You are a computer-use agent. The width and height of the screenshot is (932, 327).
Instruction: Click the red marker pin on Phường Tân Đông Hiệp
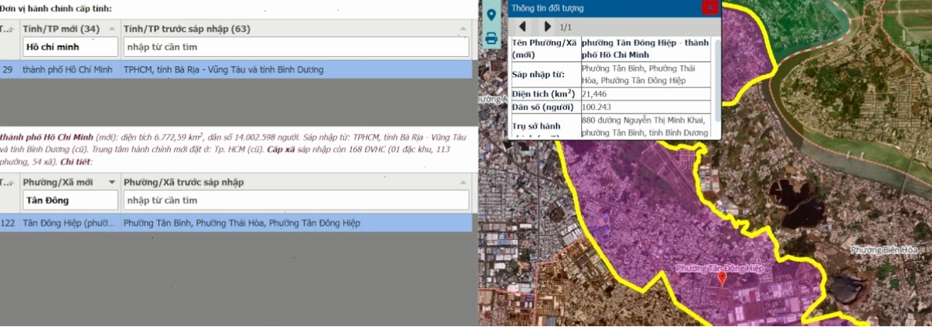pyautogui.click(x=722, y=279)
